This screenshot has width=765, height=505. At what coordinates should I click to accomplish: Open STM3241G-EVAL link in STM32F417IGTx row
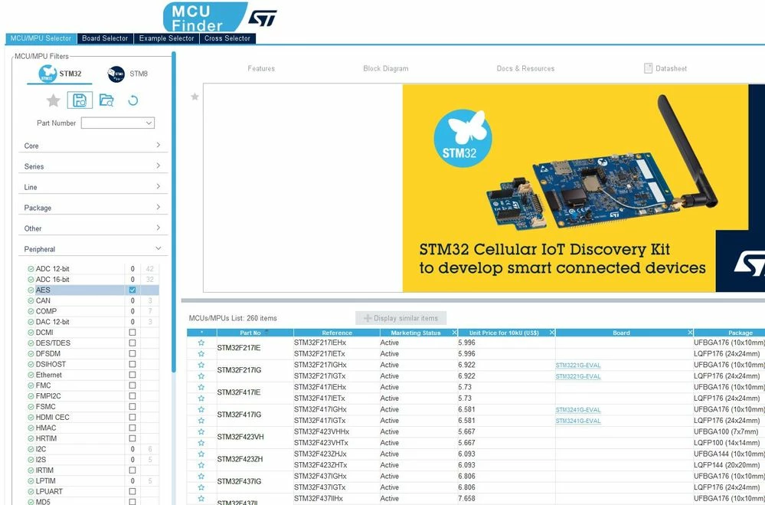point(578,421)
